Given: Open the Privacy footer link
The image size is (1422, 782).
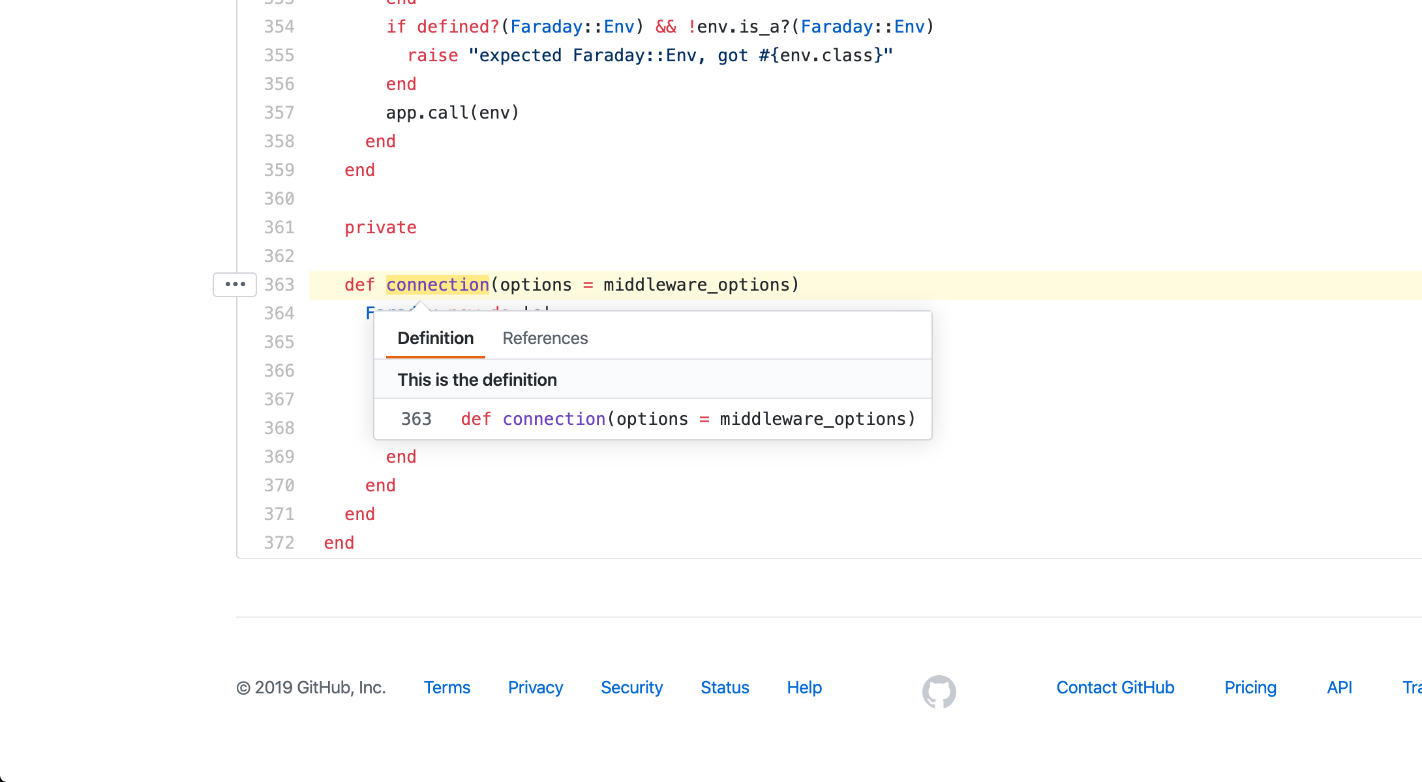Looking at the screenshot, I should tap(535, 688).
